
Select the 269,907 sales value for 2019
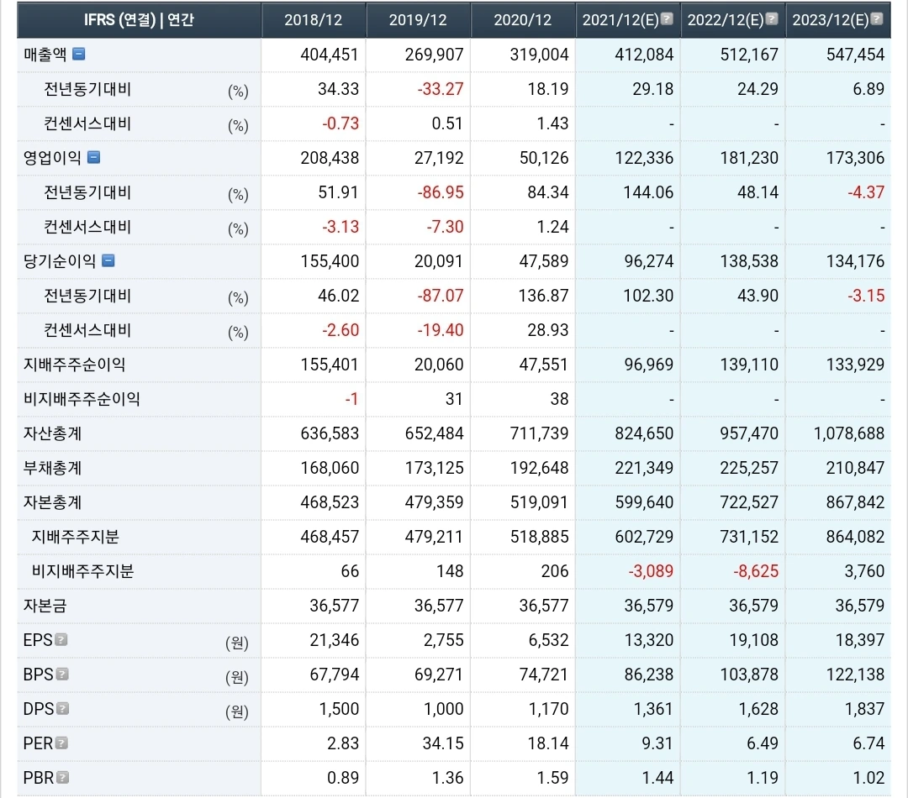pyautogui.click(x=435, y=55)
